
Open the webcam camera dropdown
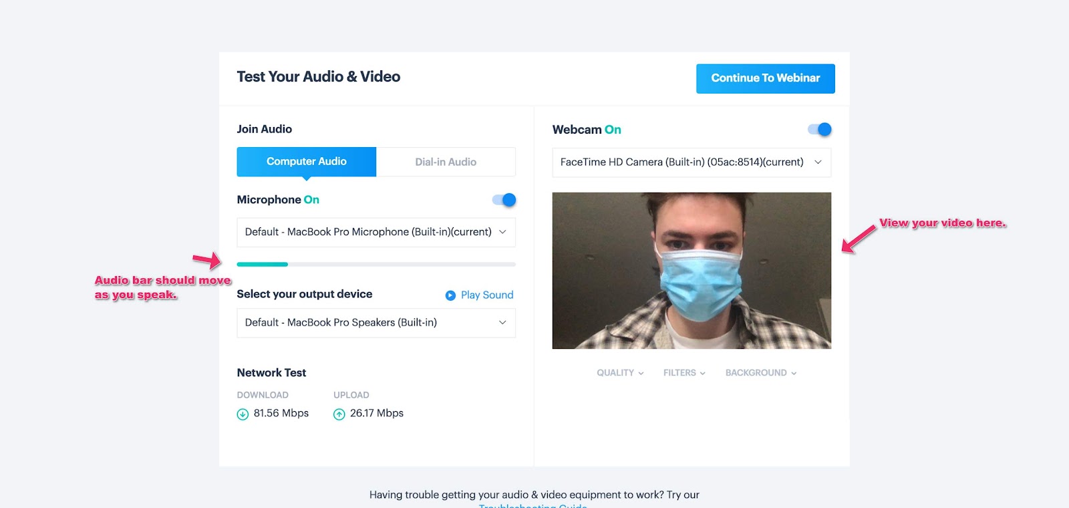[692, 162]
